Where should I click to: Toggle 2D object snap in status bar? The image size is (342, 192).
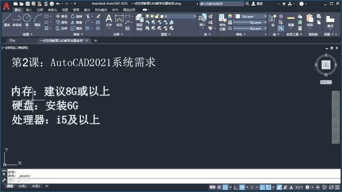(268, 187)
